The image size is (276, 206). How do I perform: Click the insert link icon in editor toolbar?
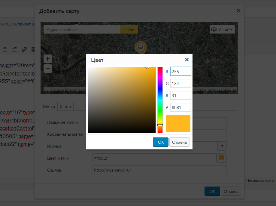24,49
